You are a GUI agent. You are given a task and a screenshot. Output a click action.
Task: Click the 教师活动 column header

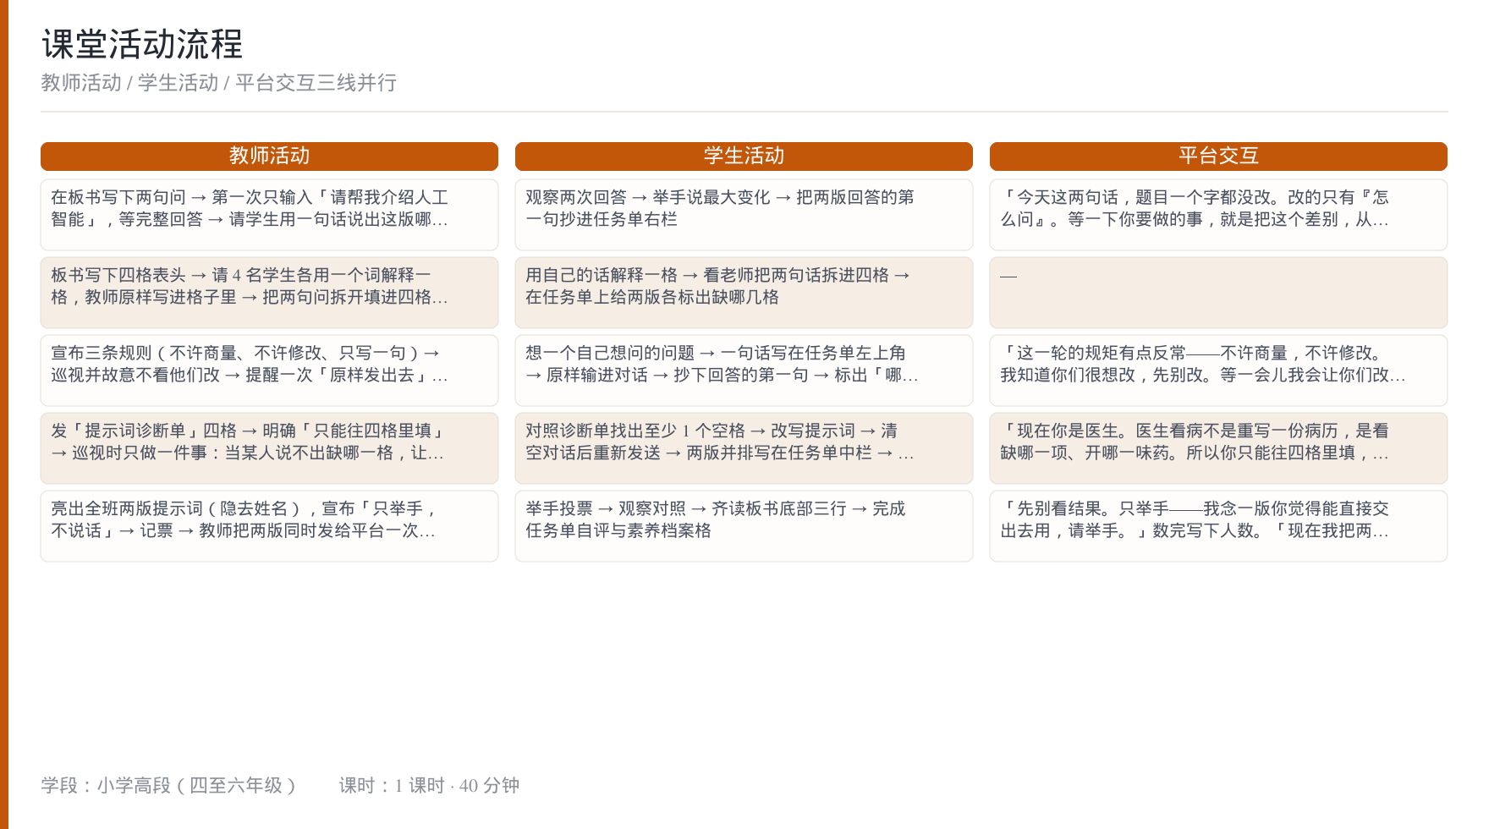pyautogui.click(x=269, y=156)
